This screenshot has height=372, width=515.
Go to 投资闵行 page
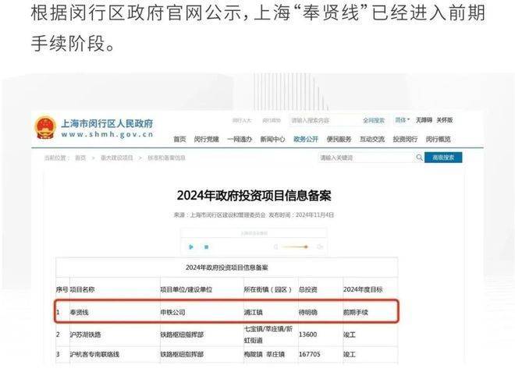[405, 139]
